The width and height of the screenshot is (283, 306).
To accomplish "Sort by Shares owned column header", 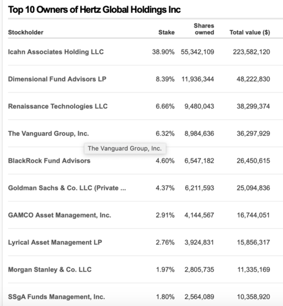I will [204, 29].
